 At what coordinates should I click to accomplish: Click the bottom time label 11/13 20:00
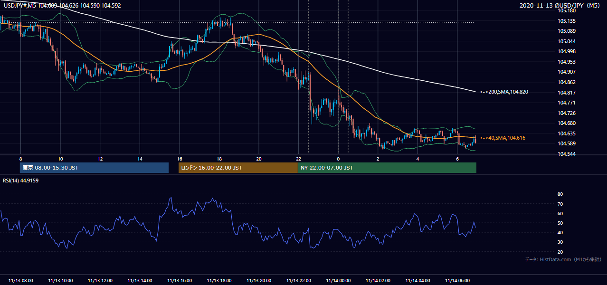click(x=258, y=281)
